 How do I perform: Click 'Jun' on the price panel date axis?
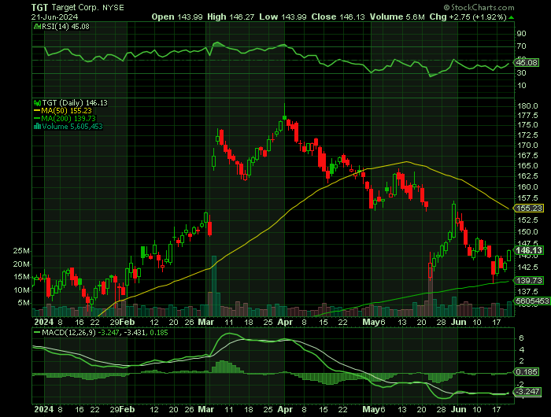click(459, 322)
